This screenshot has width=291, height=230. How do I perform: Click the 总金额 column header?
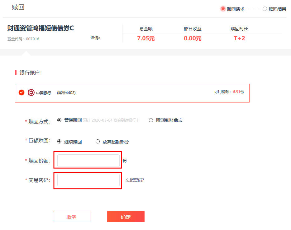coord(146,29)
